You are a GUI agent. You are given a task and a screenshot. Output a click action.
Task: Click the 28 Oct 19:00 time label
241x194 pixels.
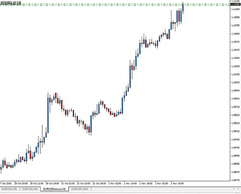pos(52,183)
